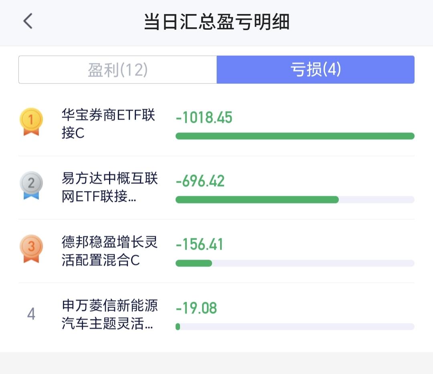Click the 当日汇总盈亏明细 page title
This screenshot has height=374, width=433.
coord(217,22)
